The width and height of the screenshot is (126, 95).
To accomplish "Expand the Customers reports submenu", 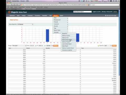I will tap(60, 24).
